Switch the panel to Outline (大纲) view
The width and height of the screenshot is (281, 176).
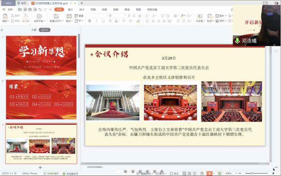pyautogui.click(x=34, y=30)
